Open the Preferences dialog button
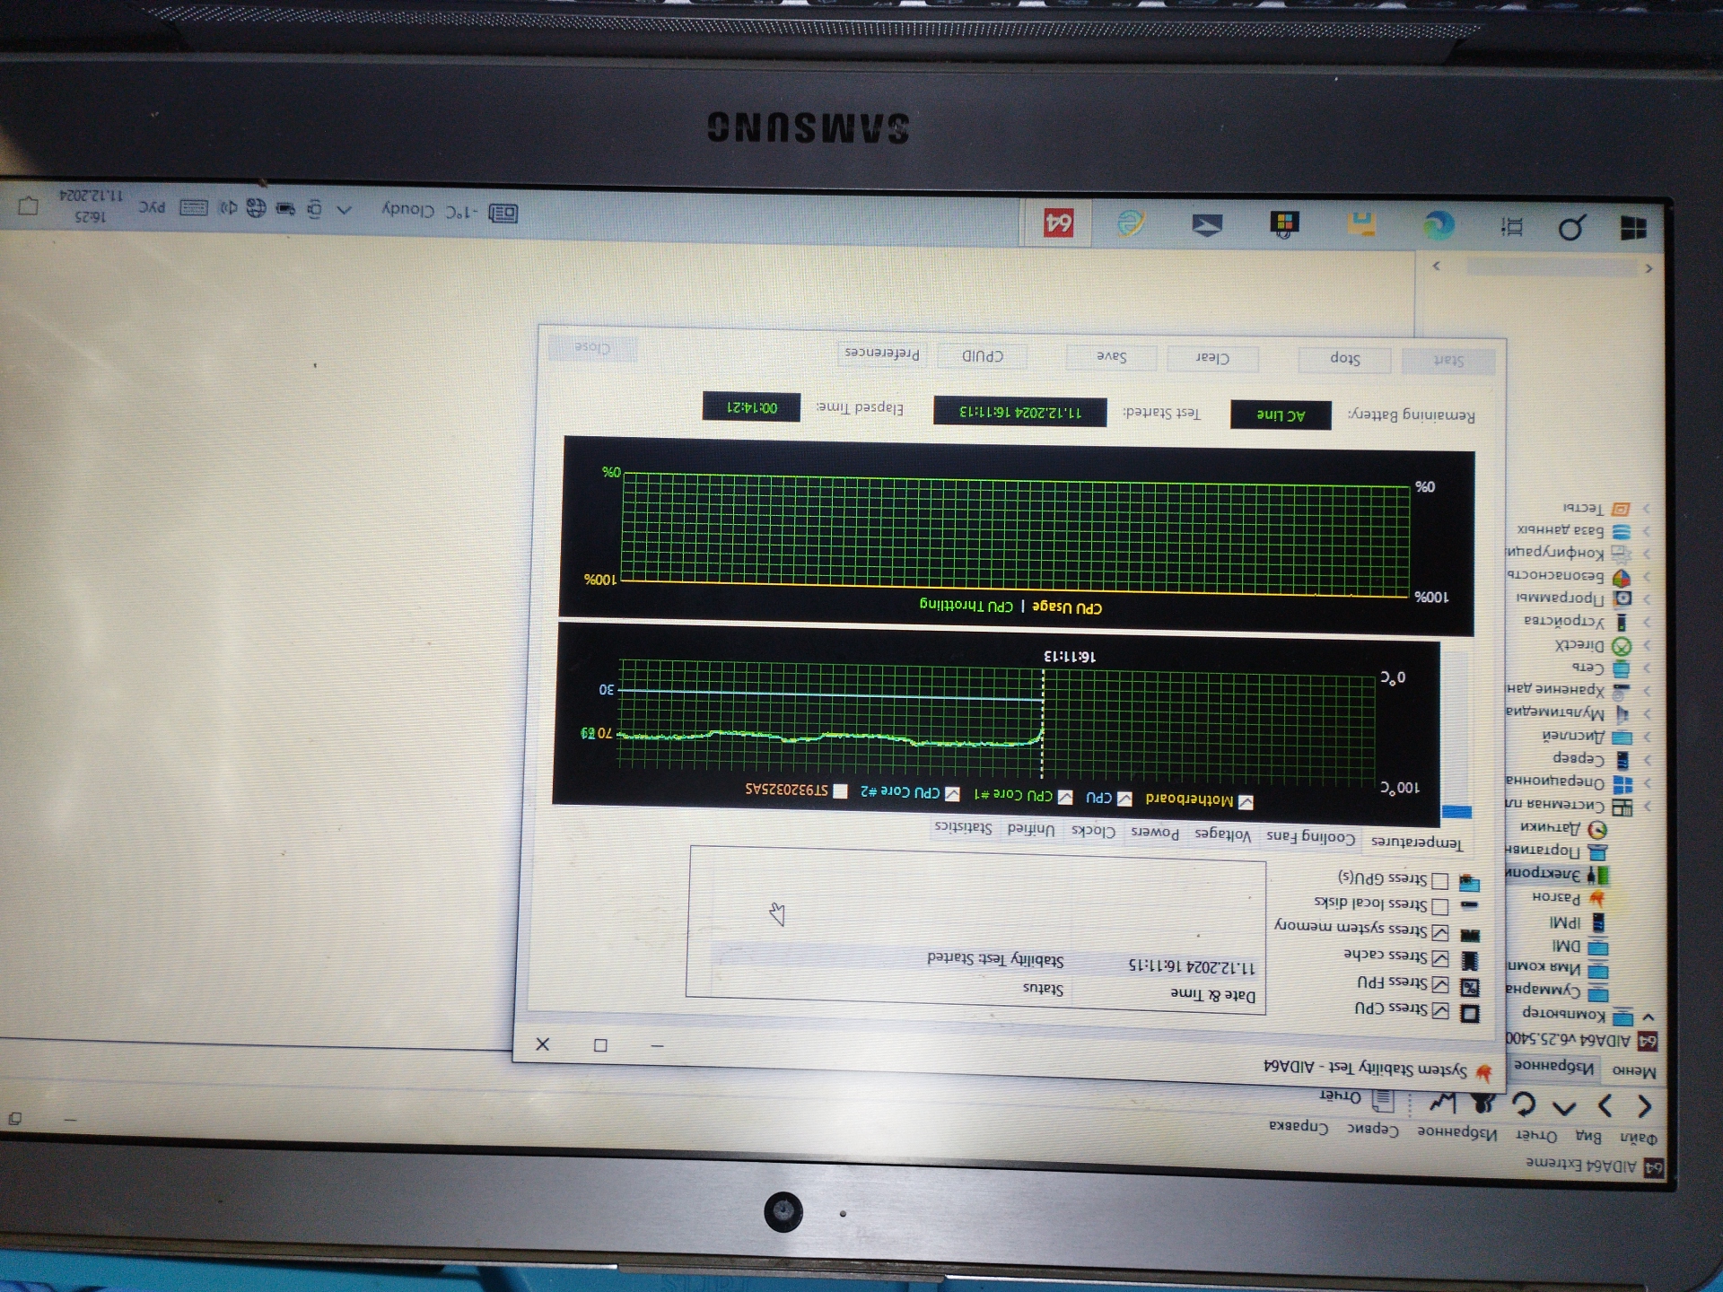The width and height of the screenshot is (1723, 1292). (881, 353)
